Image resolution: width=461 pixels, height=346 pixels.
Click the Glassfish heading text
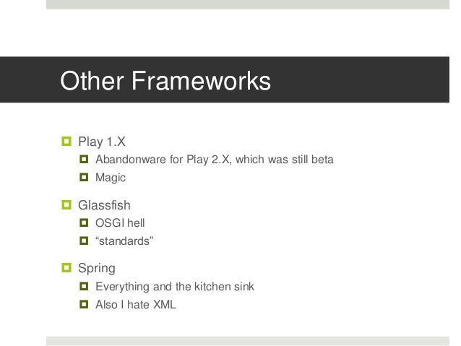[104, 205]
